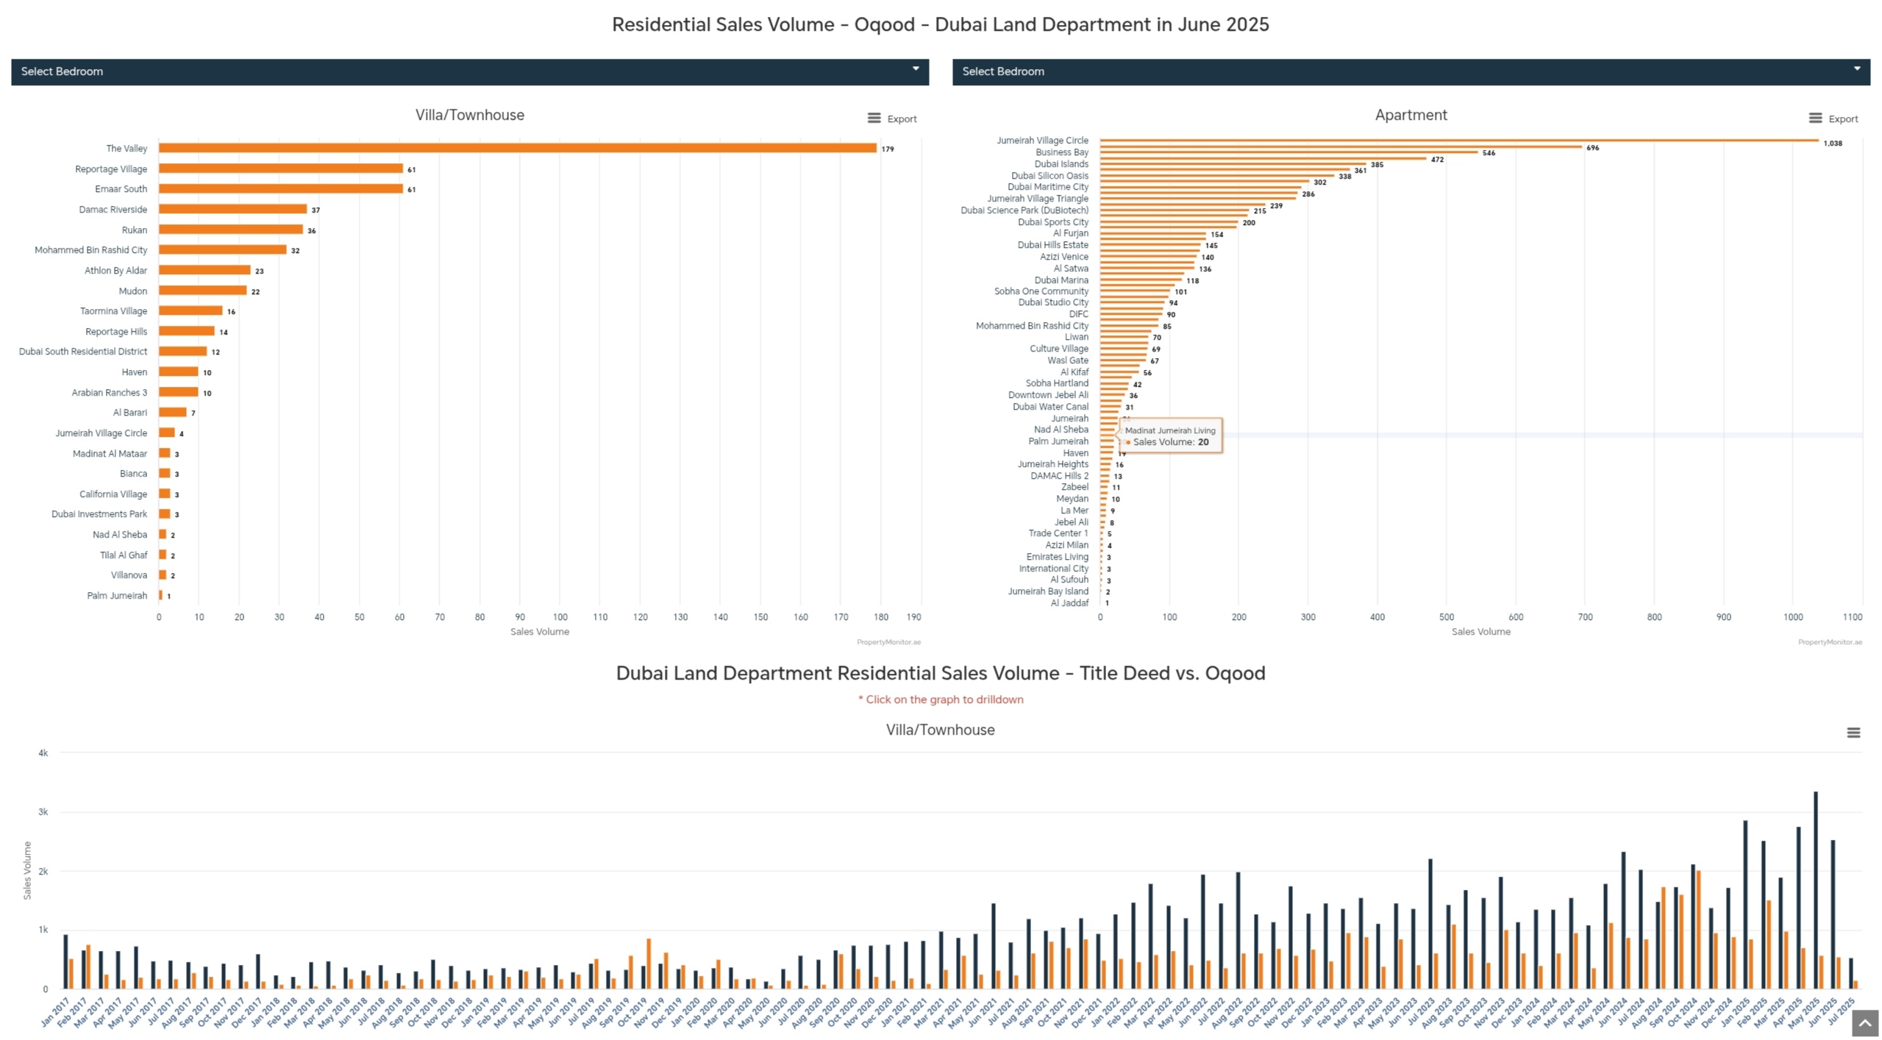Click the Mudon bar

click(203, 291)
